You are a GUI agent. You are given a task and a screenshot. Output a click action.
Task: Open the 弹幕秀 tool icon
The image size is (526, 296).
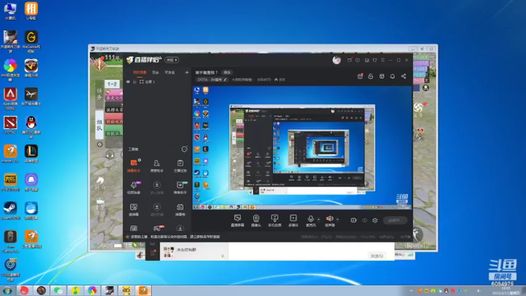click(180, 210)
